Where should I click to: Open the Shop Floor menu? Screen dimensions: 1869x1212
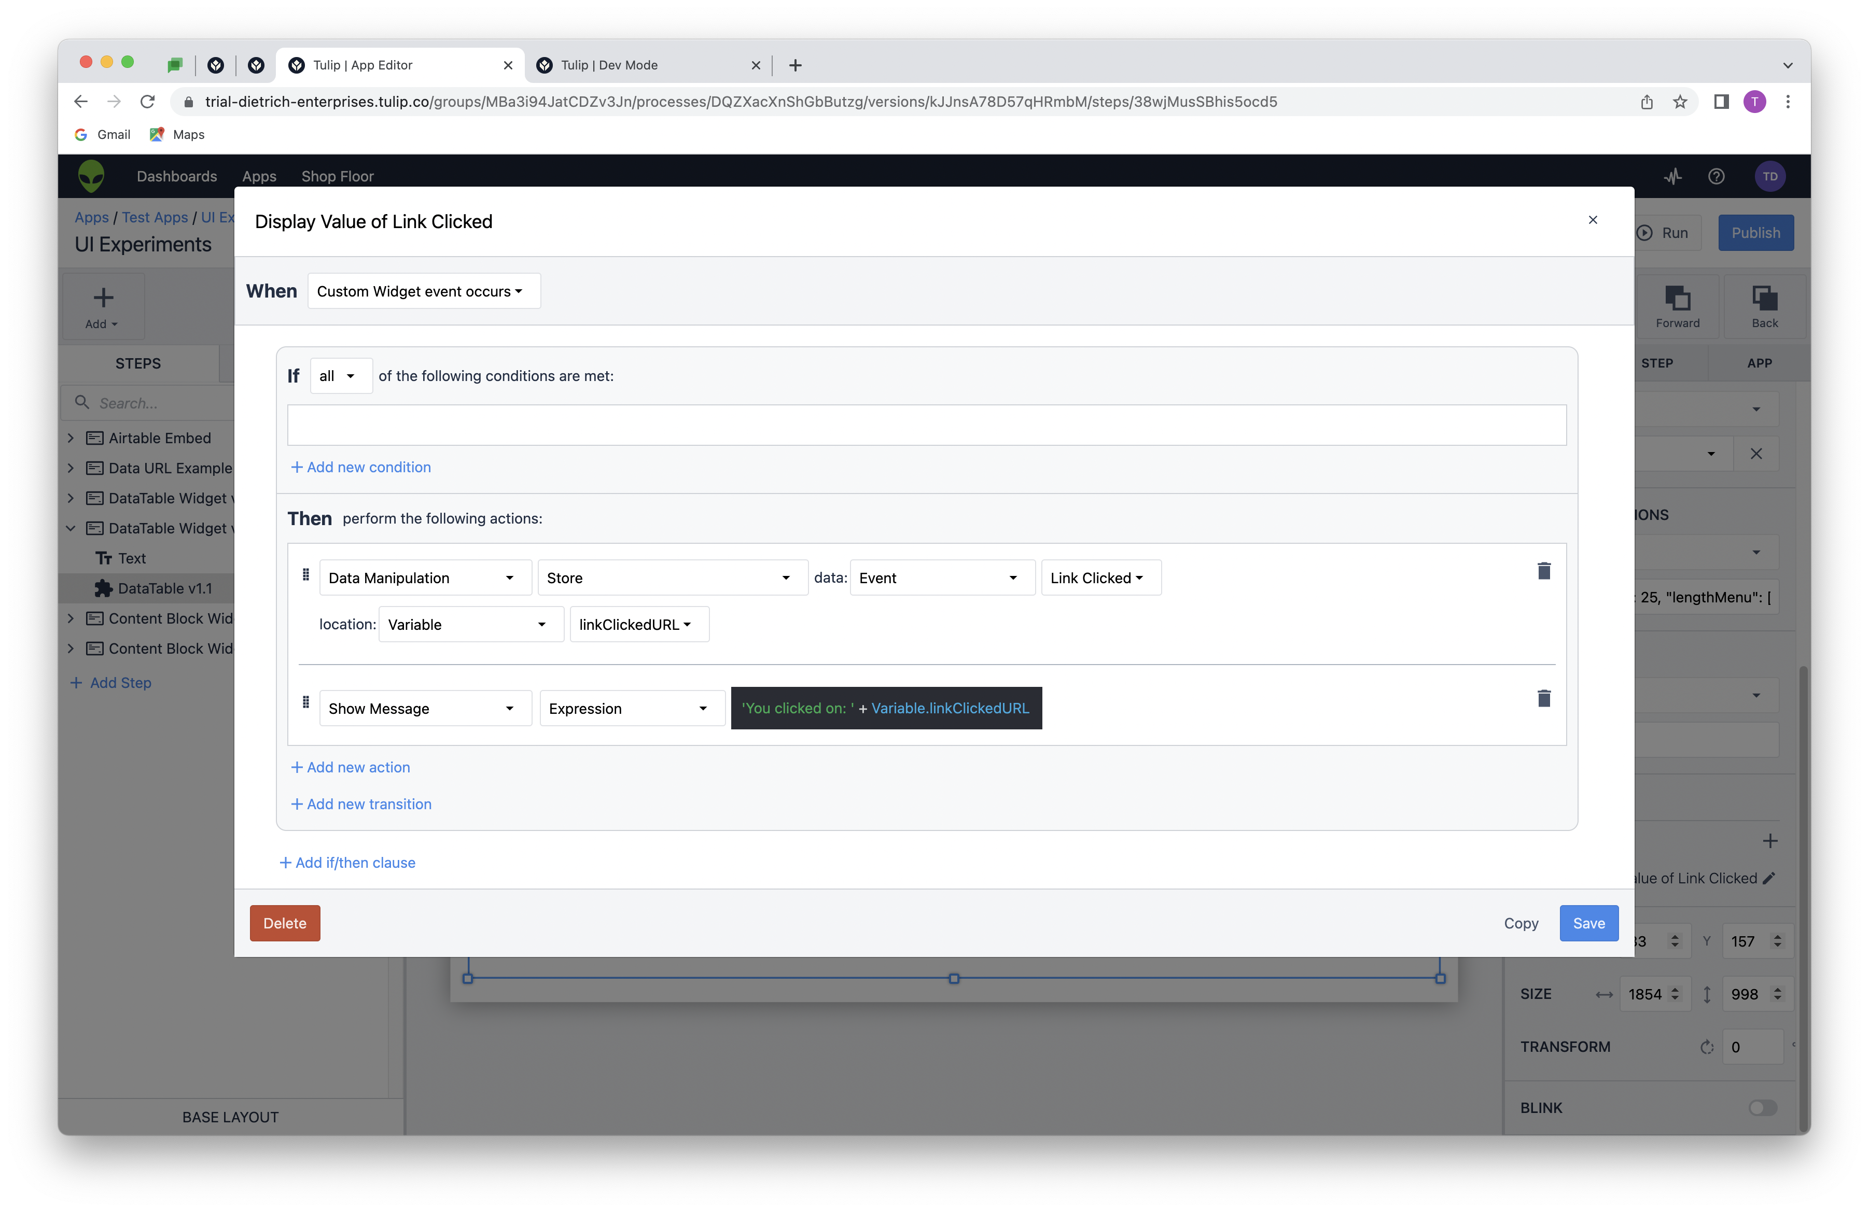point(337,176)
